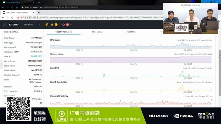
Task: Open the alerts bell icon
Action: point(52,24)
